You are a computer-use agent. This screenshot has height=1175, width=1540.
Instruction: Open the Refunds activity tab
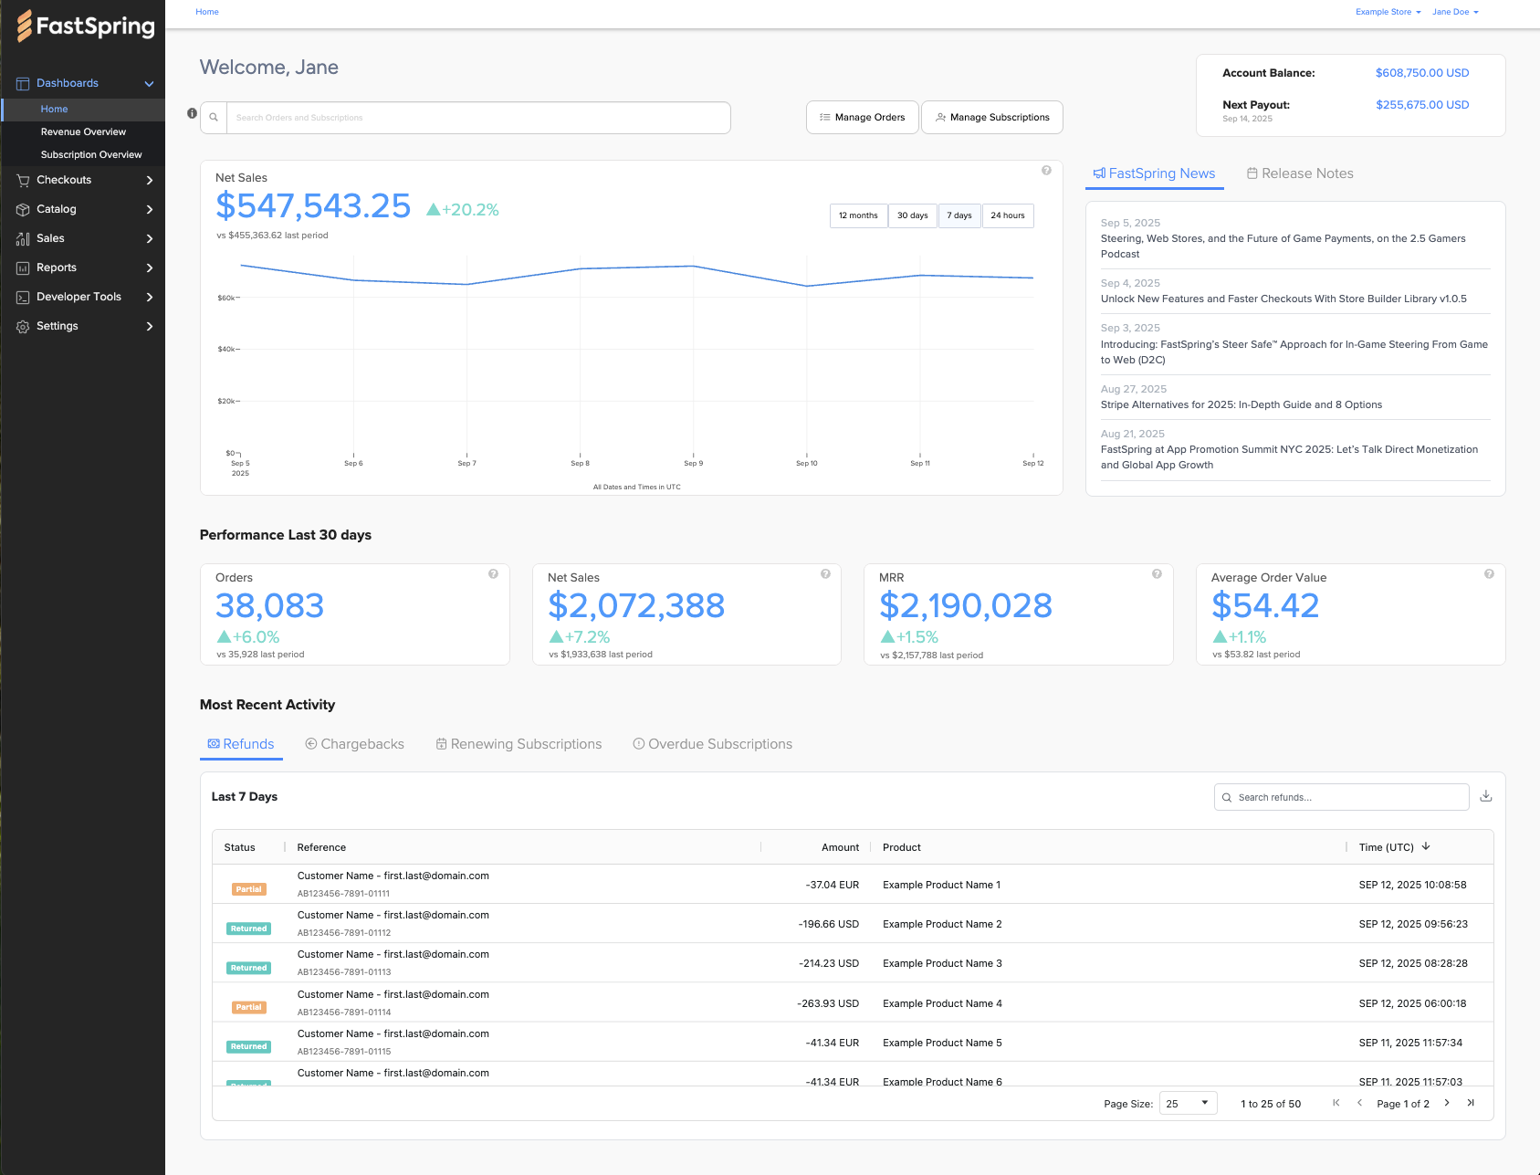click(241, 744)
